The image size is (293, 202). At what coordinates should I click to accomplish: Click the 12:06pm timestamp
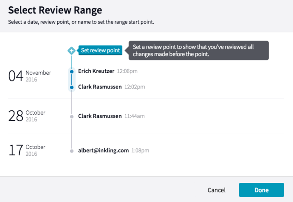[127, 71]
